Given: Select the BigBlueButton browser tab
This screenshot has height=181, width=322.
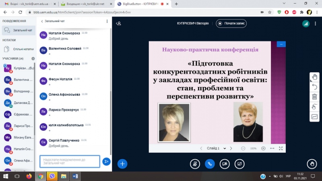Looking at the screenshot, I should click(143, 4).
